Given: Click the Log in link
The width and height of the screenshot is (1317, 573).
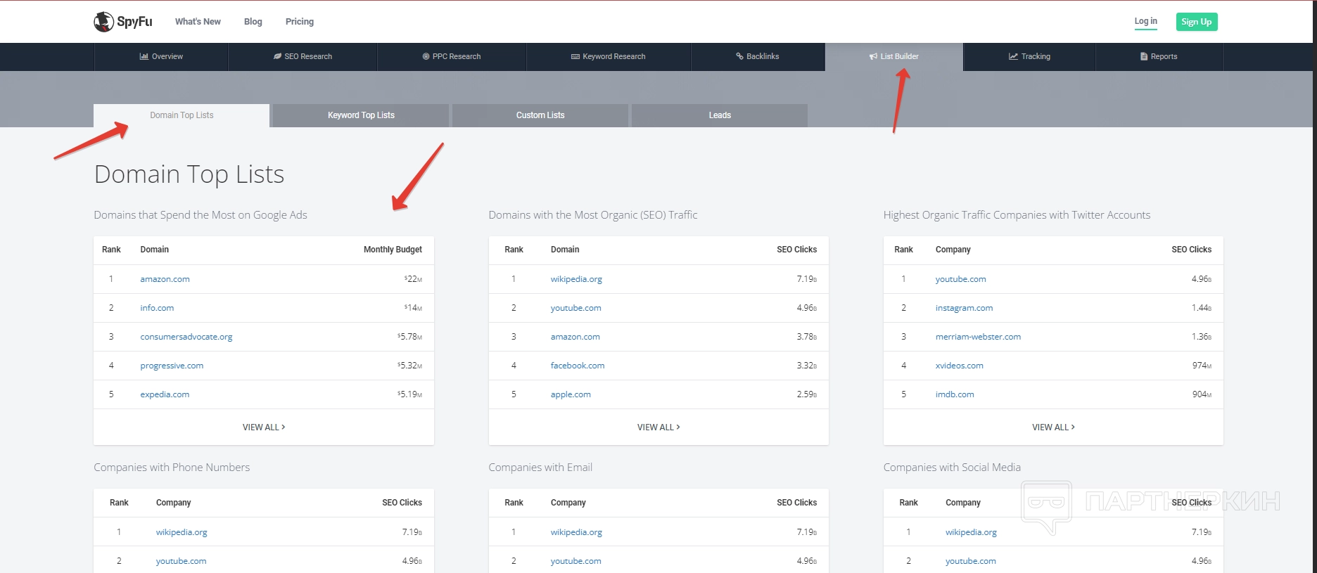Looking at the screenshot, I should [x=1145, y=21].
